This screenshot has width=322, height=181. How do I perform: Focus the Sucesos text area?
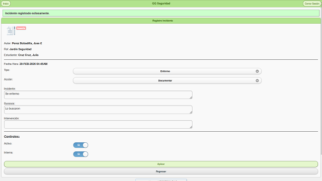tap(98, 110)
